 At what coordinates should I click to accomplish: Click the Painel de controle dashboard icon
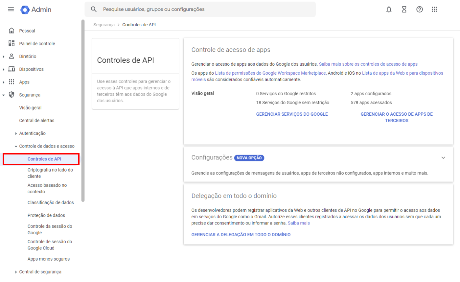(x=11, y=43)
